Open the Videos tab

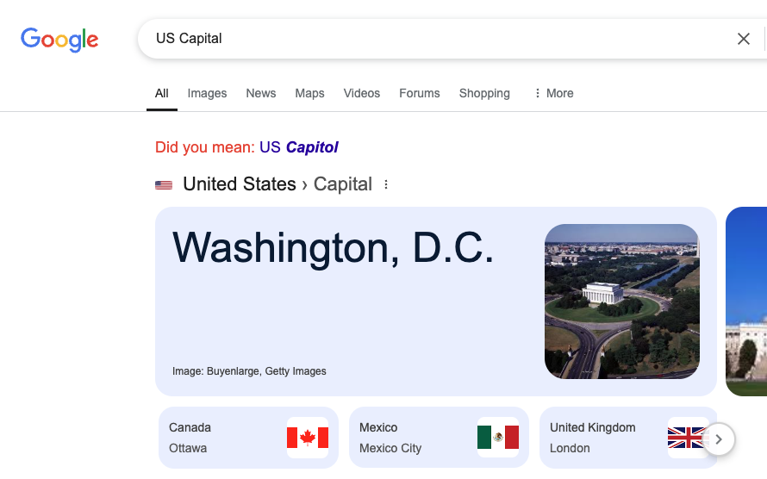[x=362, y=93]
